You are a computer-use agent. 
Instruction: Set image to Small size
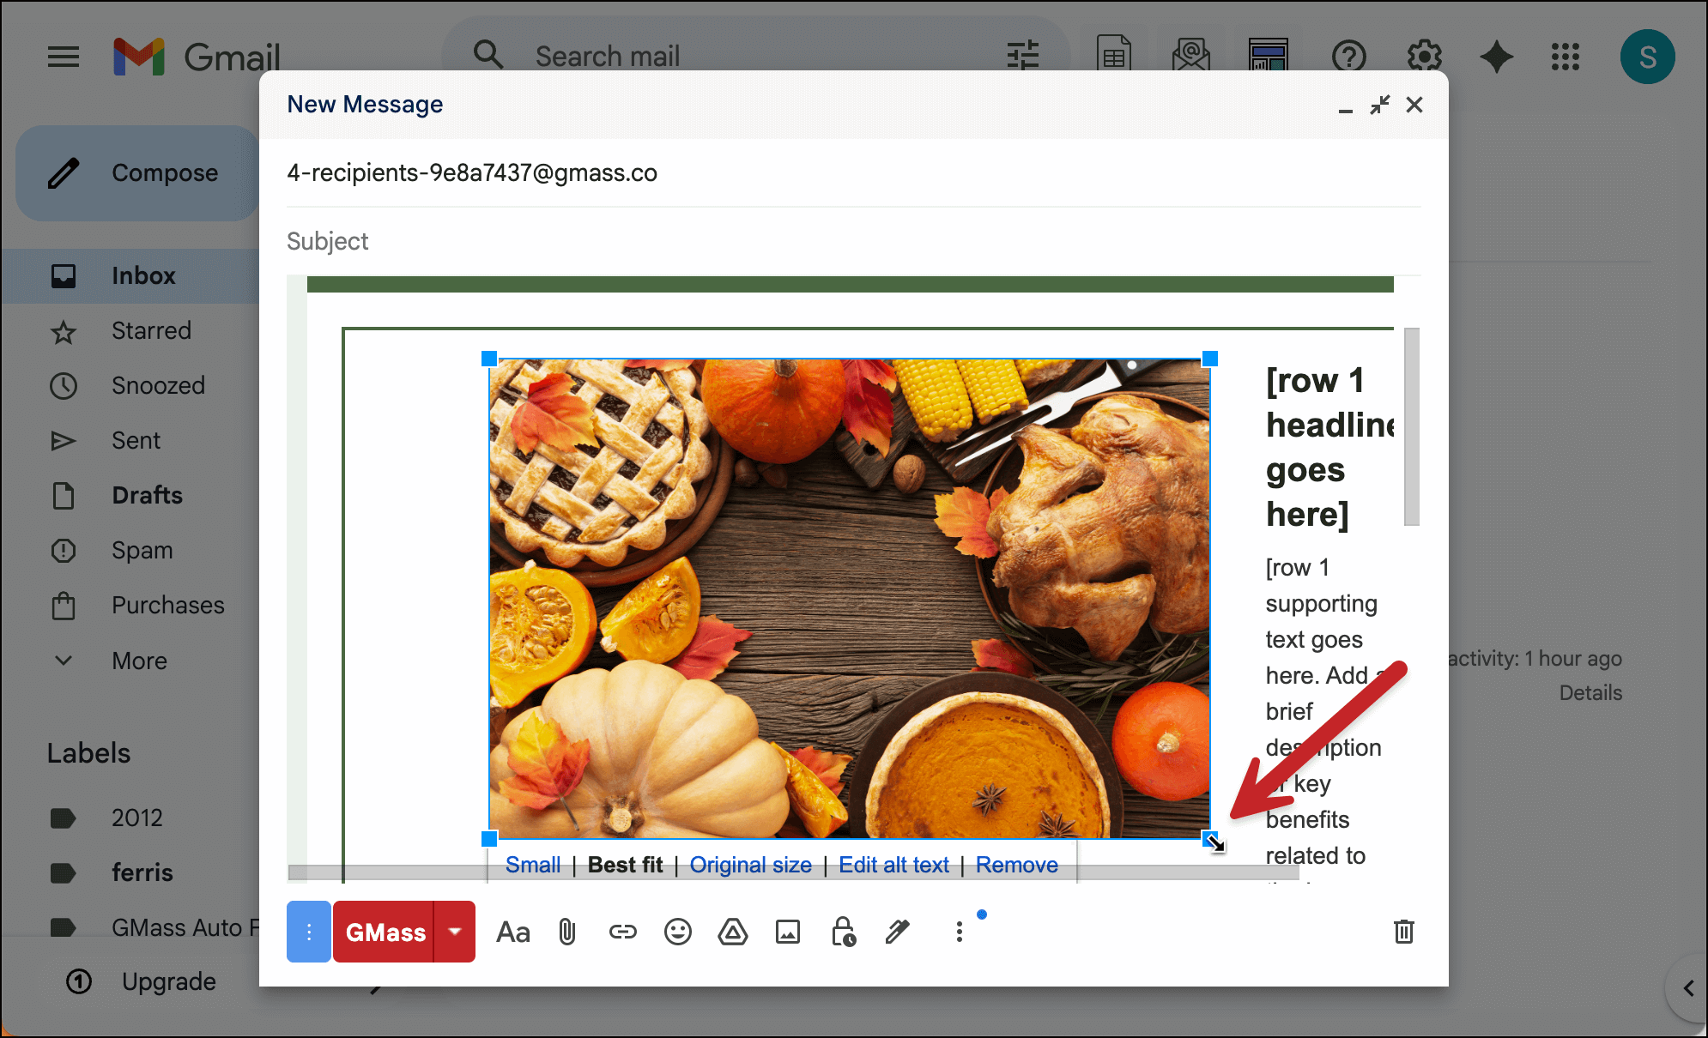coord(532,865)
